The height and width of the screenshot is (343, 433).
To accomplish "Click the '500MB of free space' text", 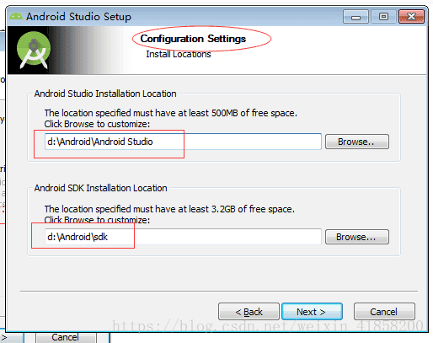I will click(254, 113).
